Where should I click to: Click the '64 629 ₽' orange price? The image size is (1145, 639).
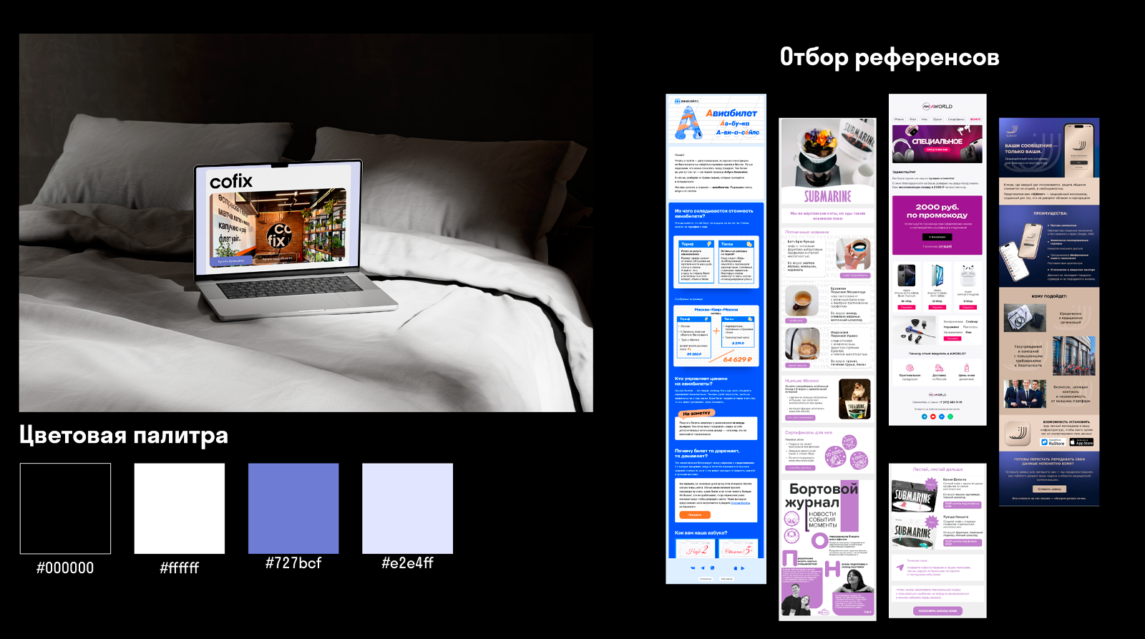click(737, 359)
